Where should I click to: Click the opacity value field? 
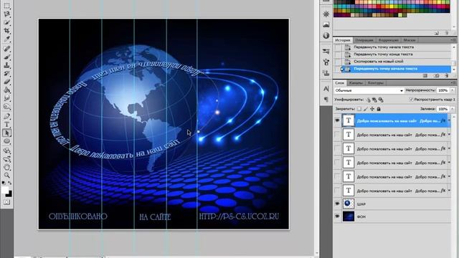tap(443, 90)
